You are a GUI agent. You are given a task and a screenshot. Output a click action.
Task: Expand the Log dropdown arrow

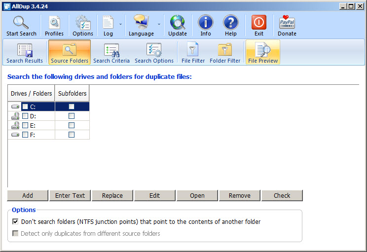(120, 24)
